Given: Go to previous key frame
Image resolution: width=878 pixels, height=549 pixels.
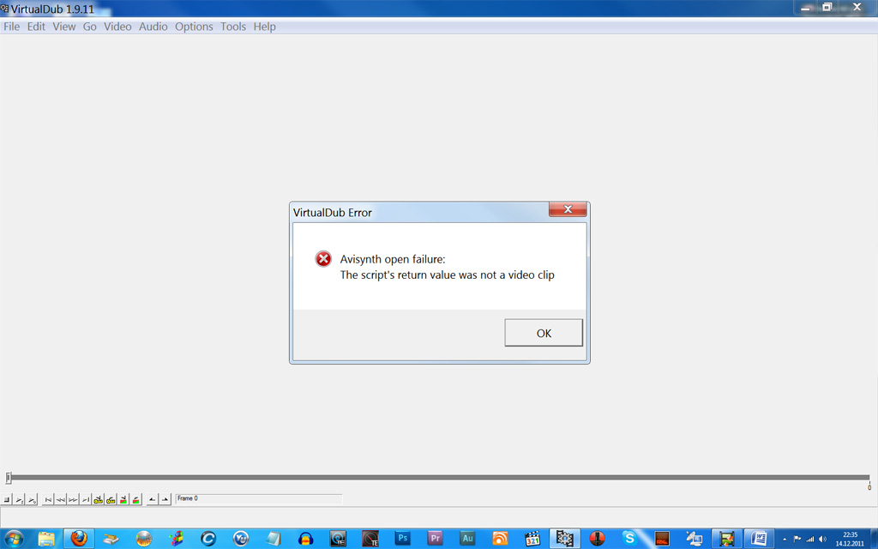Looking at the screenshot, I should [x=98, y=499].
